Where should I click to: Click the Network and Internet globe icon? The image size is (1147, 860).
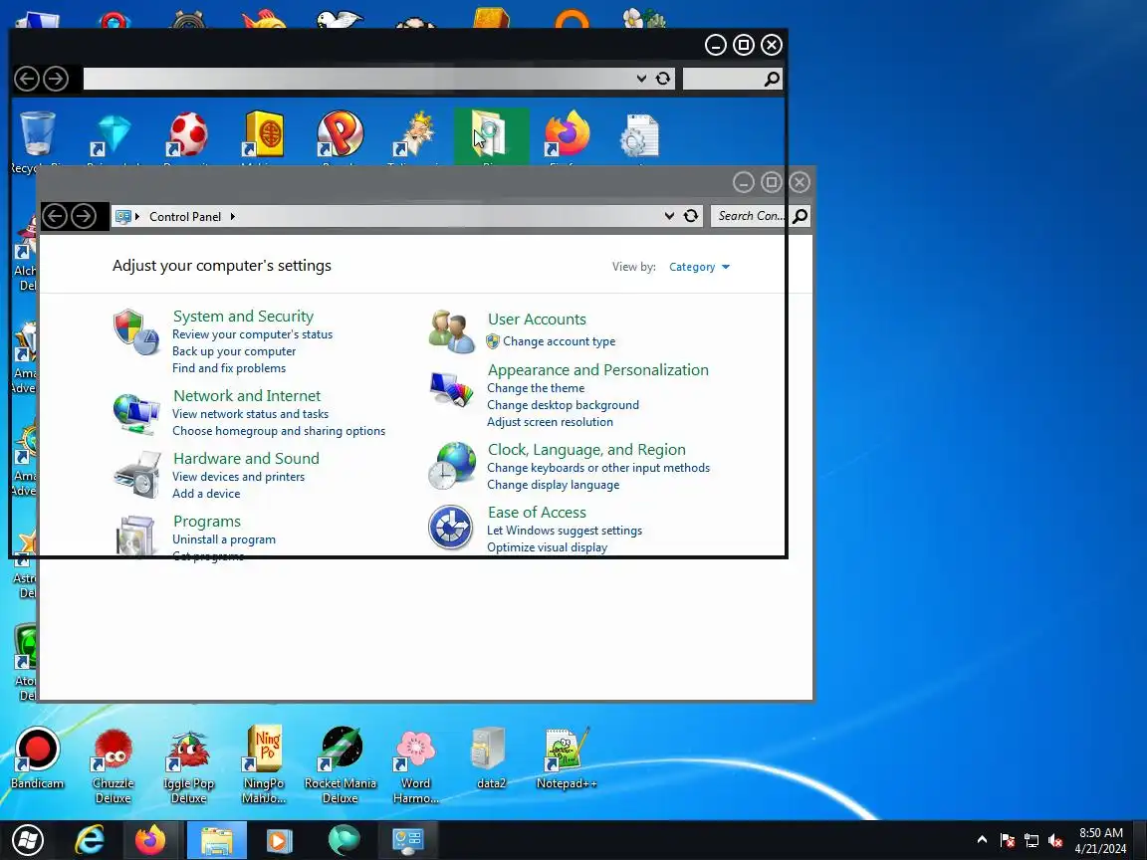click(x=136, y=413)
